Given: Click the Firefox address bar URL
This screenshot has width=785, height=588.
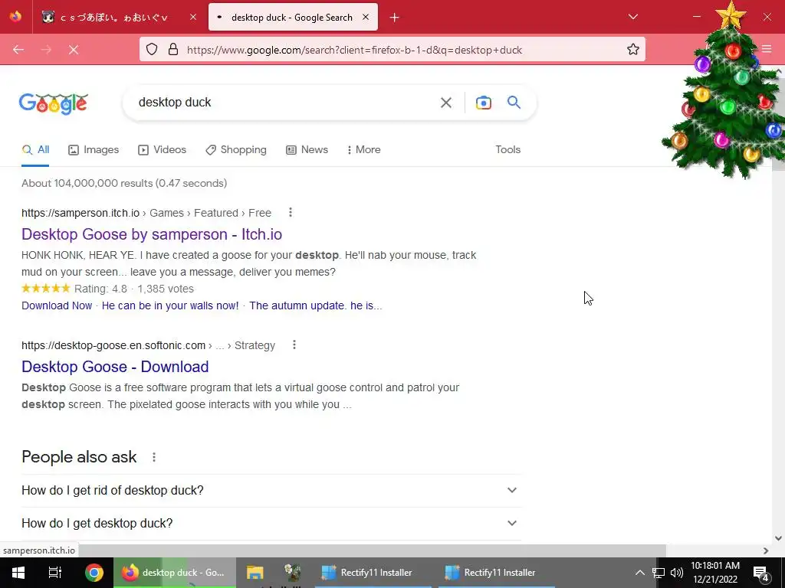Looking at the screenshot, I should 354,50.
